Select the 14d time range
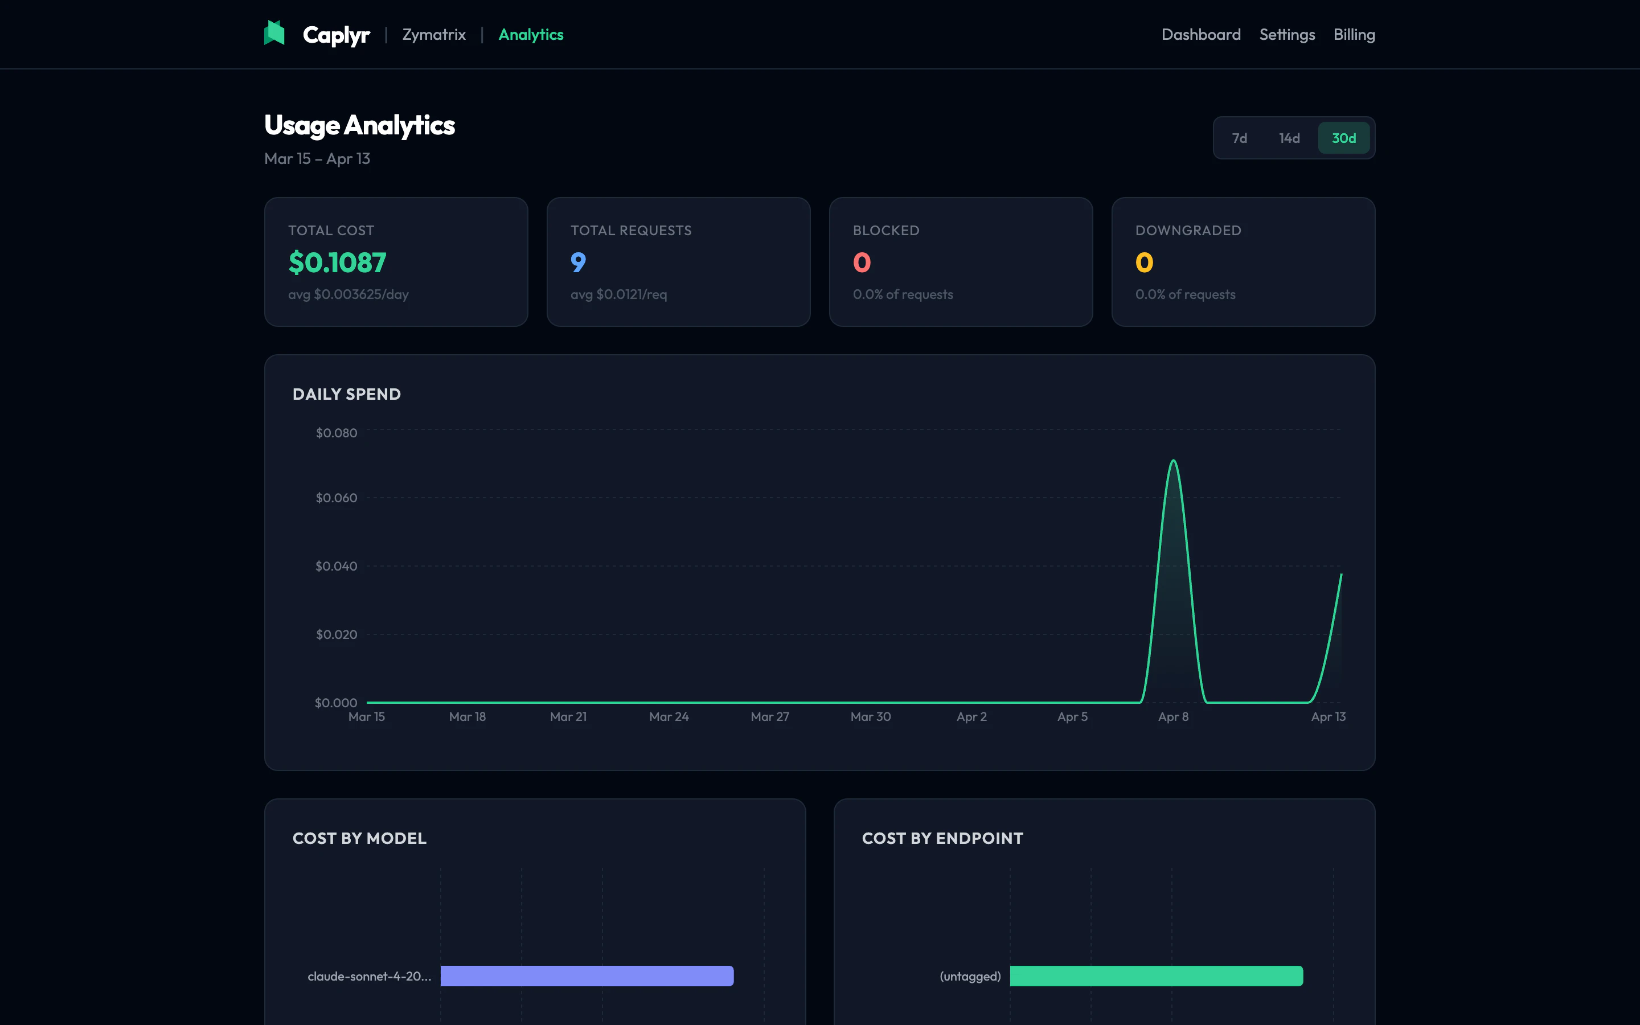Viewport: 1640px width, 1025px height. coord(1290,138)
